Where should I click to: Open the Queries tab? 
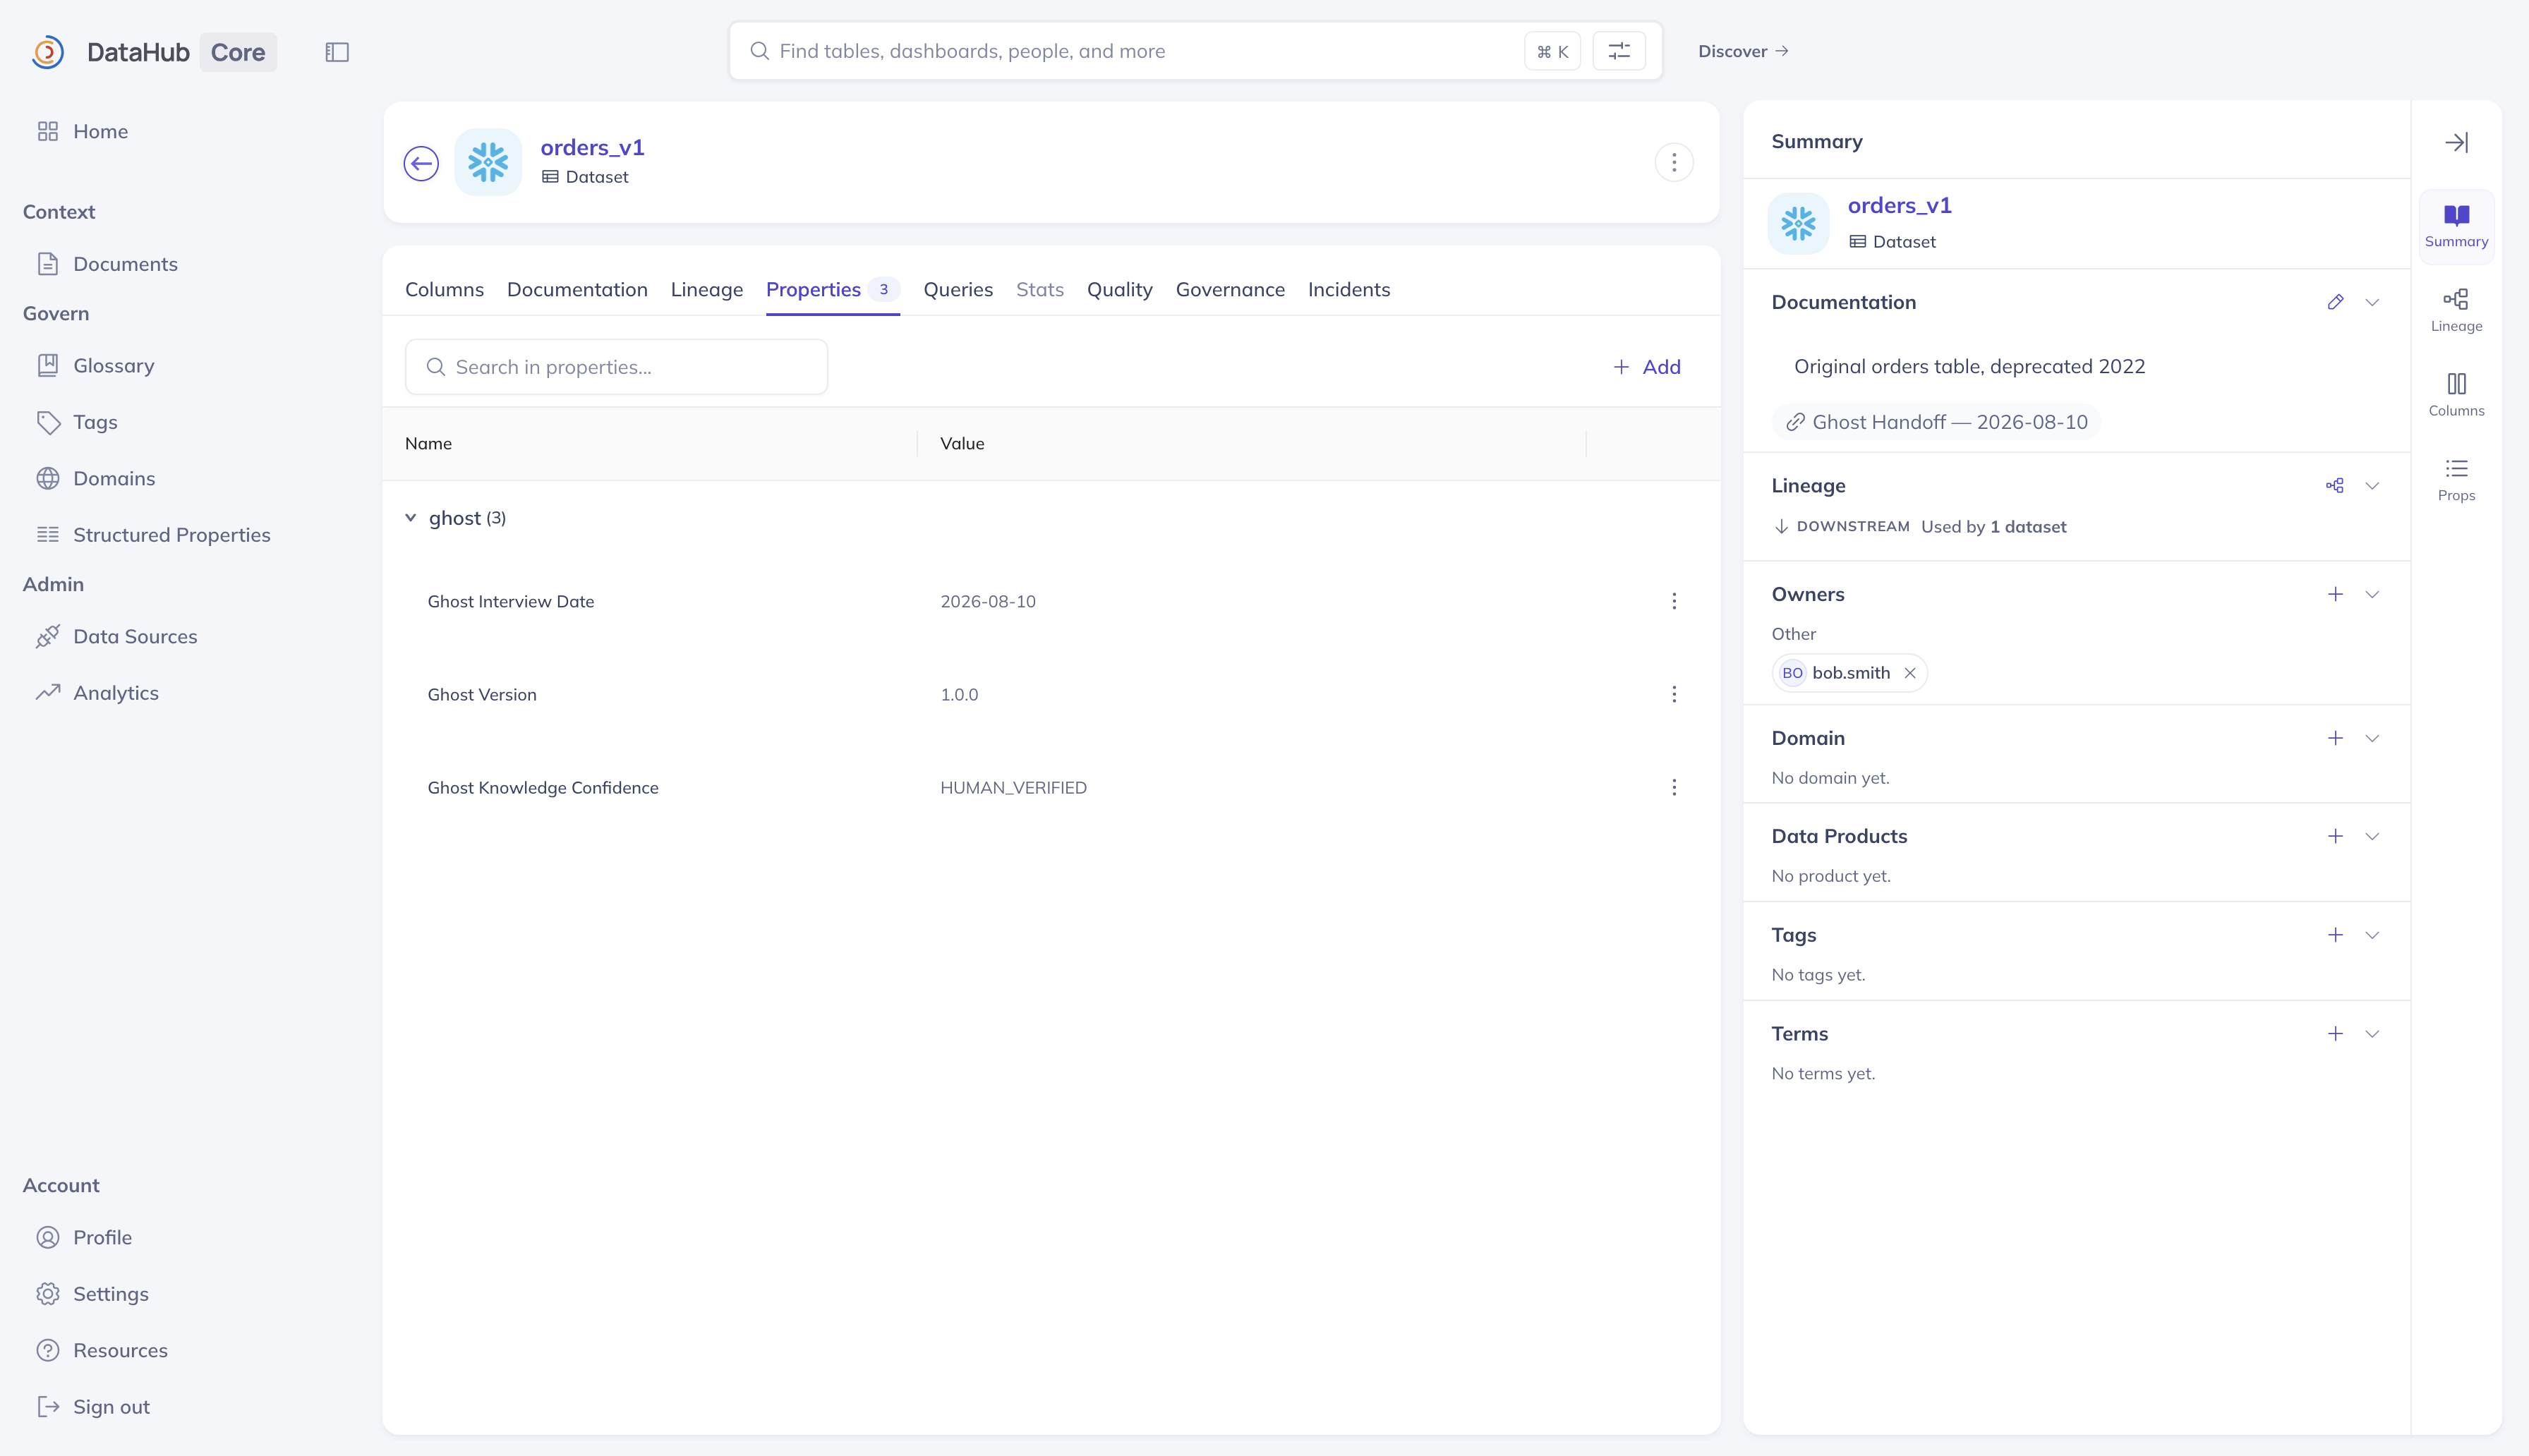[x=957, y=289]
